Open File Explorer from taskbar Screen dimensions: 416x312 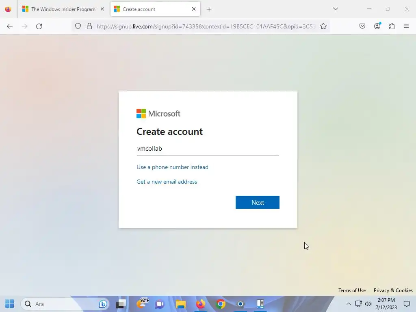[x=181, y=304]
